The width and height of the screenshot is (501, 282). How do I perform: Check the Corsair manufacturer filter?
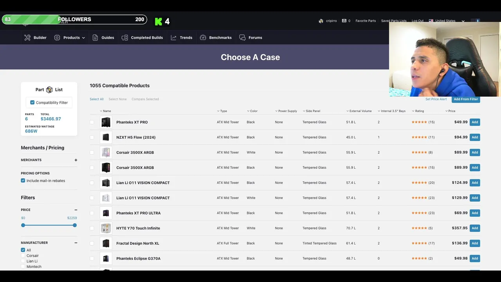click(x=23, y=255)
